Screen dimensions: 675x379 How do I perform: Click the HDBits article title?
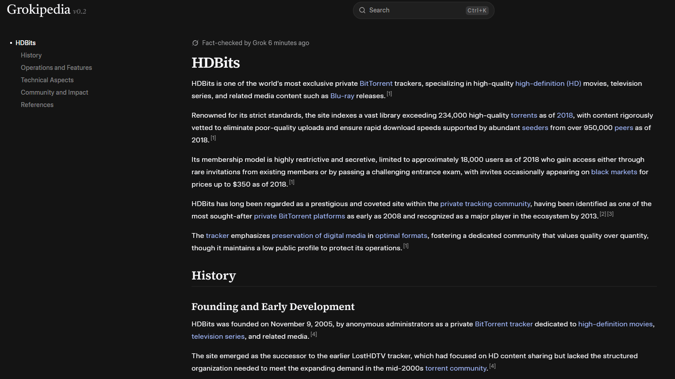pyautogui.click(x=216, y=63)
